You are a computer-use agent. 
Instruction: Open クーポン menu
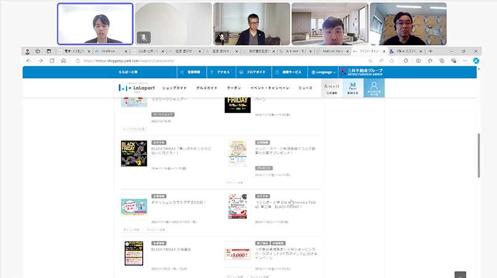[234, 88]
